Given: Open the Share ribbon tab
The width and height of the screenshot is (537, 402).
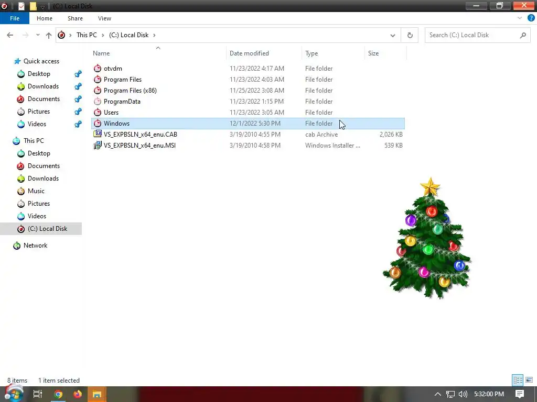Looking at the screenshot, I should pos(75,18).
